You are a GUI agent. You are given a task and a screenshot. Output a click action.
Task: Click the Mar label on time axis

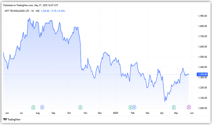coord(147,113)
